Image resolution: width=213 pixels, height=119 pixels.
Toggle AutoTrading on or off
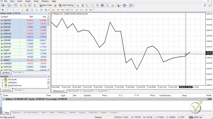66,5
